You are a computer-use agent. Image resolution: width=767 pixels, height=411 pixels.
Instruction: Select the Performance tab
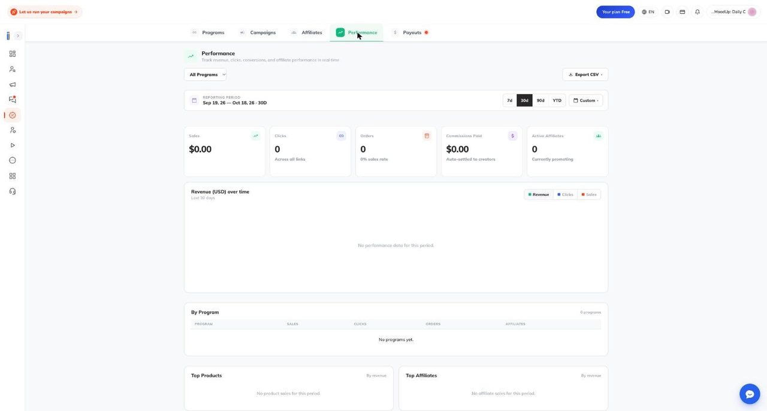pyautogui.click(x=357, y=32)
